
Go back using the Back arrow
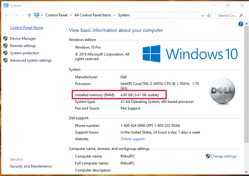7,15
